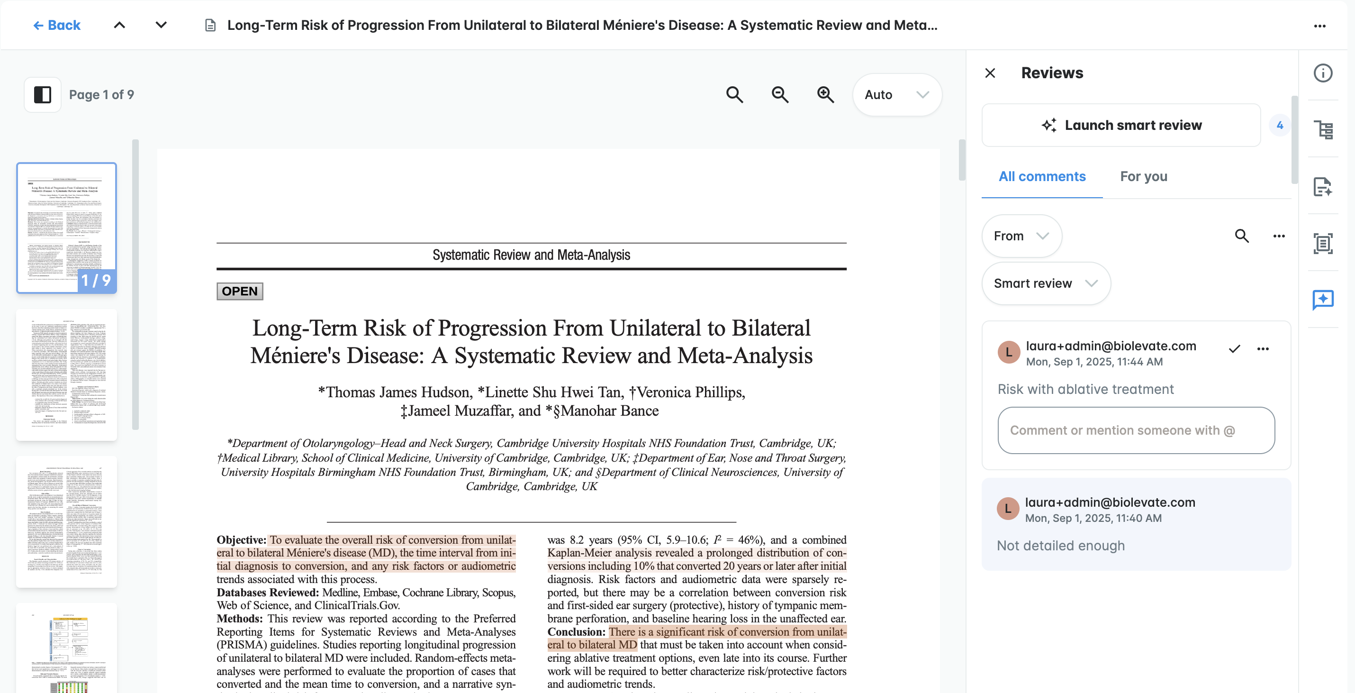Open the From filter dropdown

tap(1021, 236)
